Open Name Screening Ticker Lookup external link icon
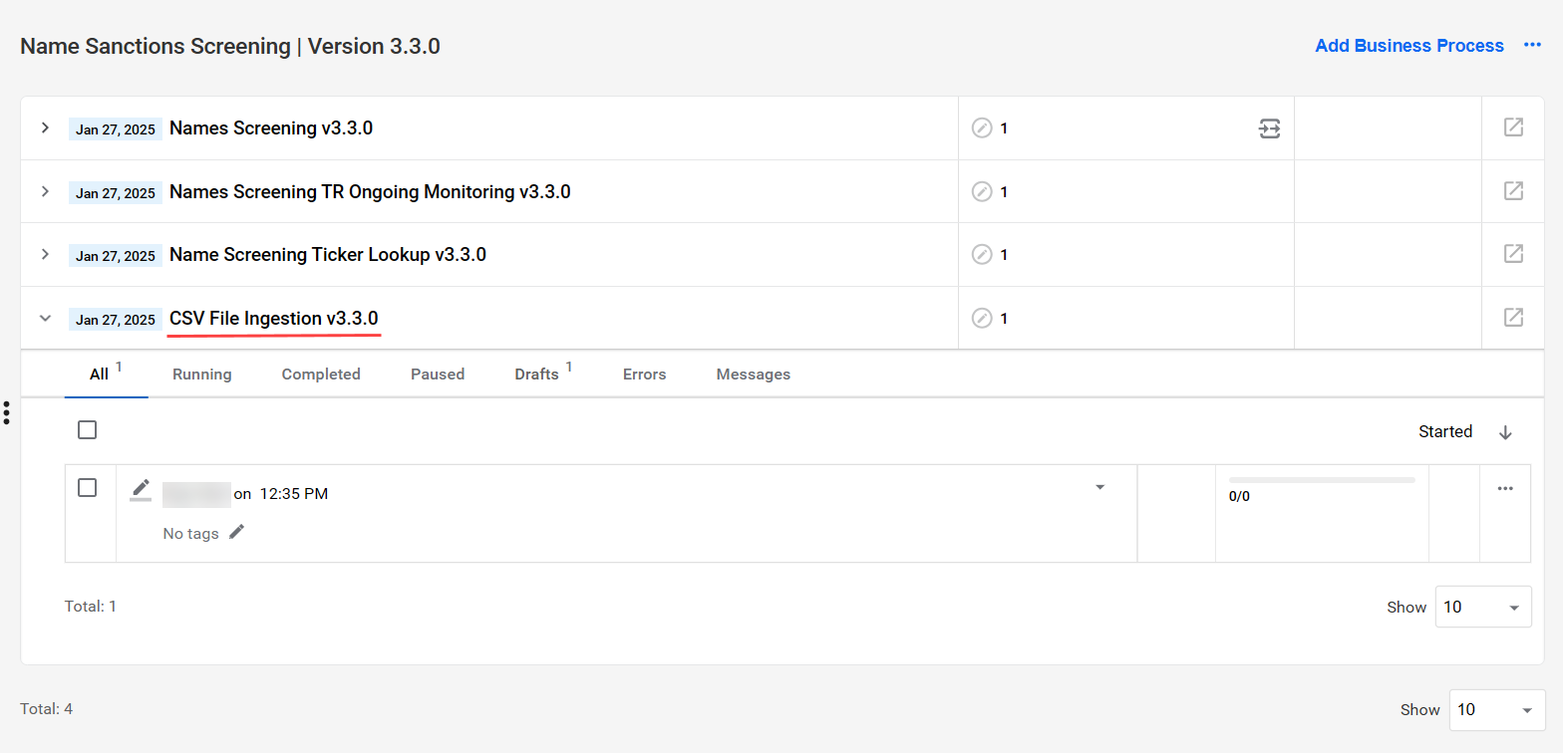 1513,254
